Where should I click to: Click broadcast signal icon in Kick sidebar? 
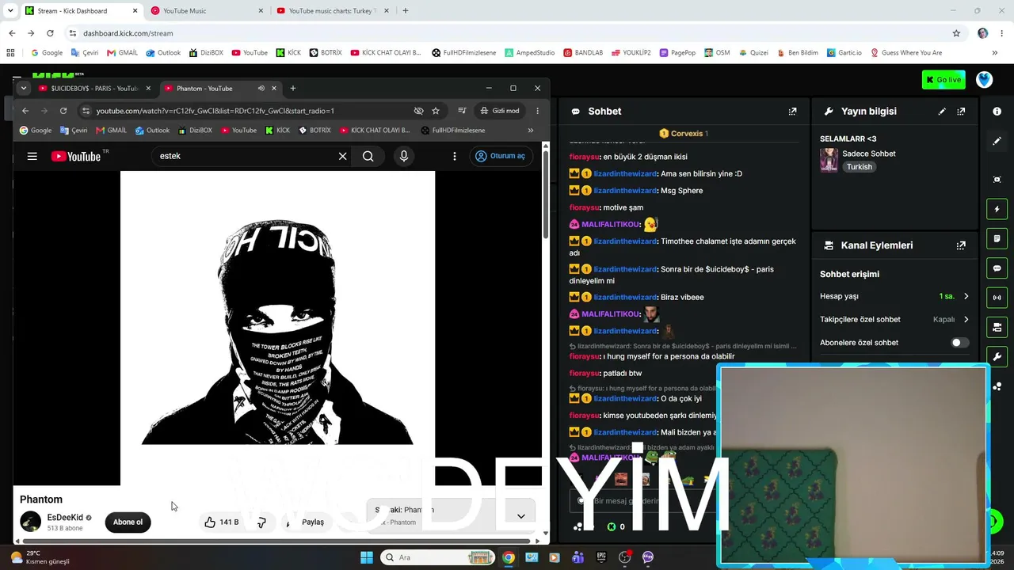coord(997,298)
